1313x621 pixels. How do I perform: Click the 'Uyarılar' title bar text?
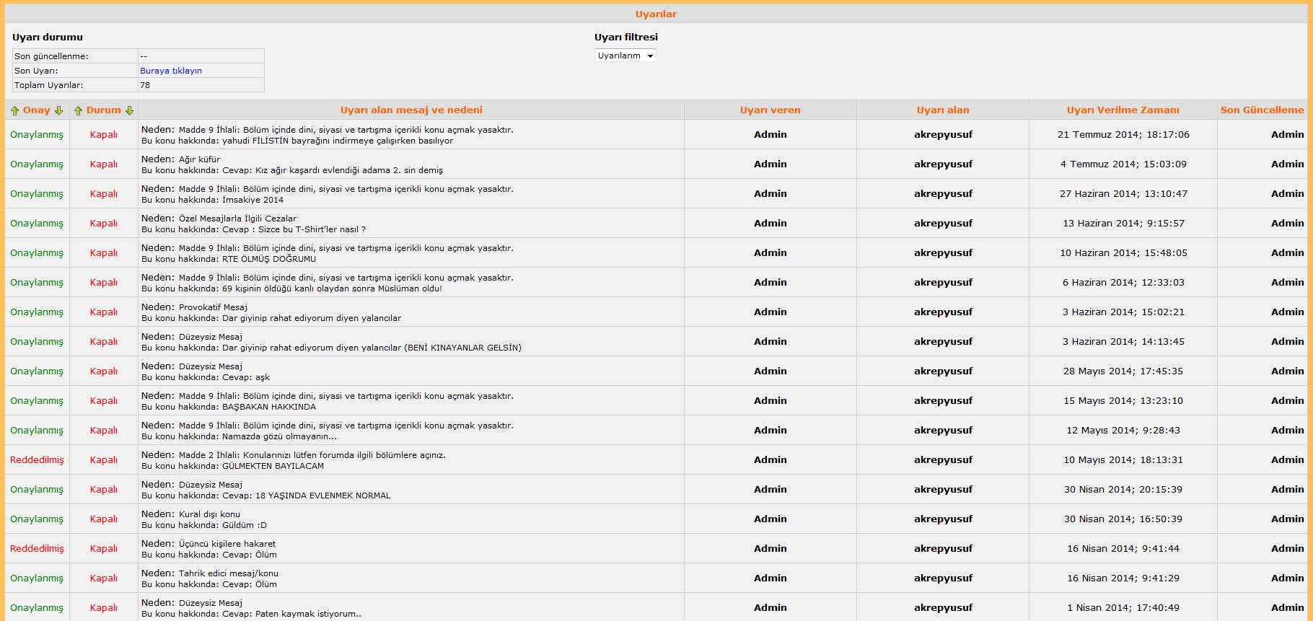click(x=656, y=14)
